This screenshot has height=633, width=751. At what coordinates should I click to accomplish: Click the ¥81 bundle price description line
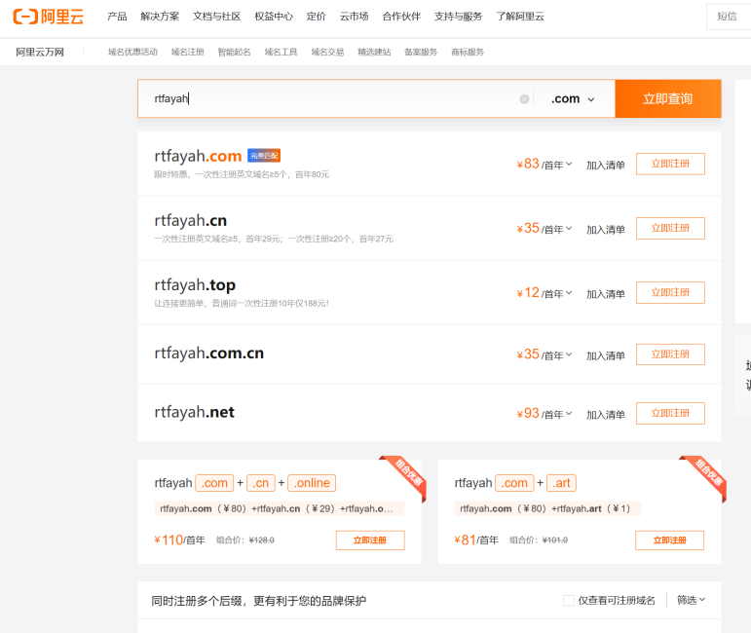click(547, 508)
